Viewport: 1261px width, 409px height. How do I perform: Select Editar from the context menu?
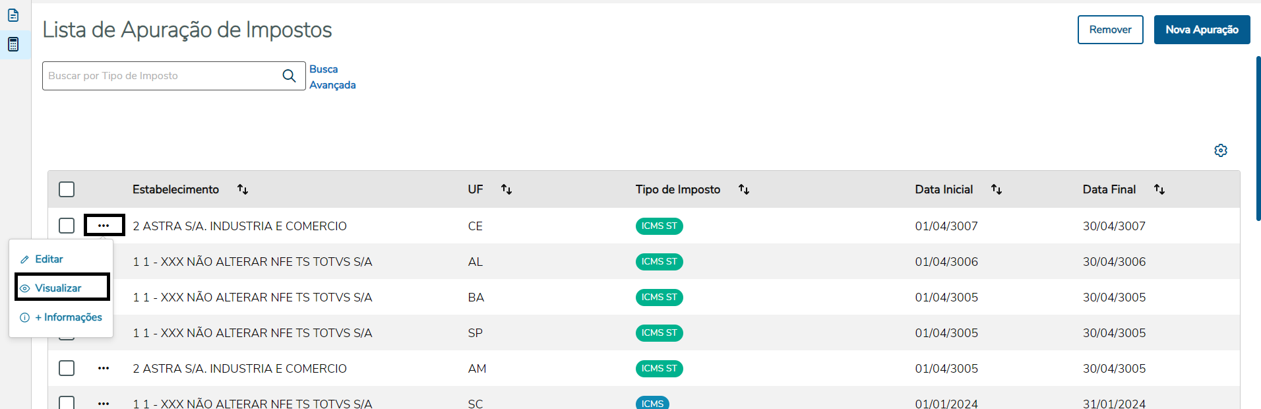point(49,259)
